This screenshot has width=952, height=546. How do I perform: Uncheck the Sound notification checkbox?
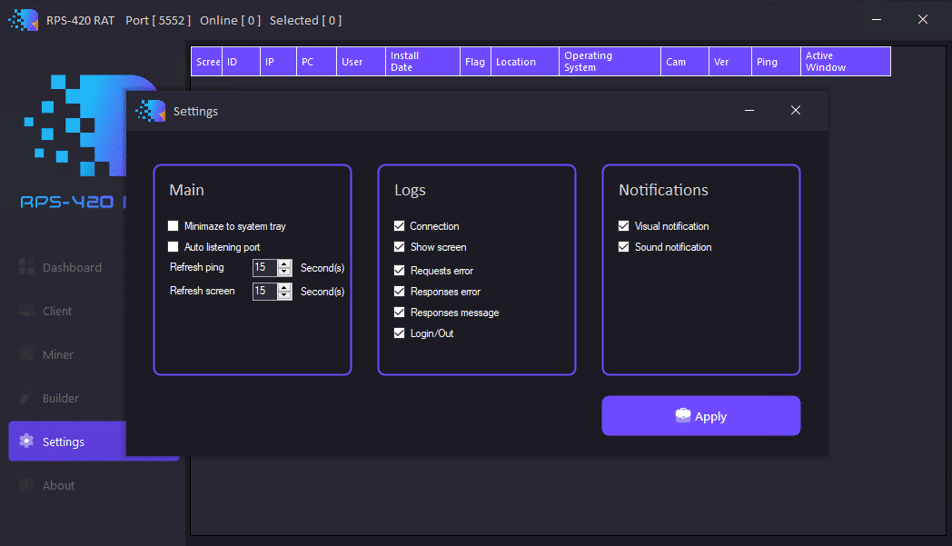(624, 247)
